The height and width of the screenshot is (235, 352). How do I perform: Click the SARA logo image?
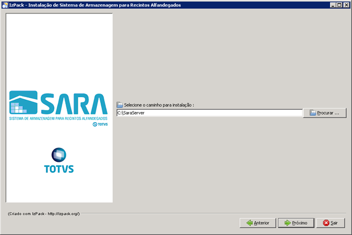click(x=58, y=109)
